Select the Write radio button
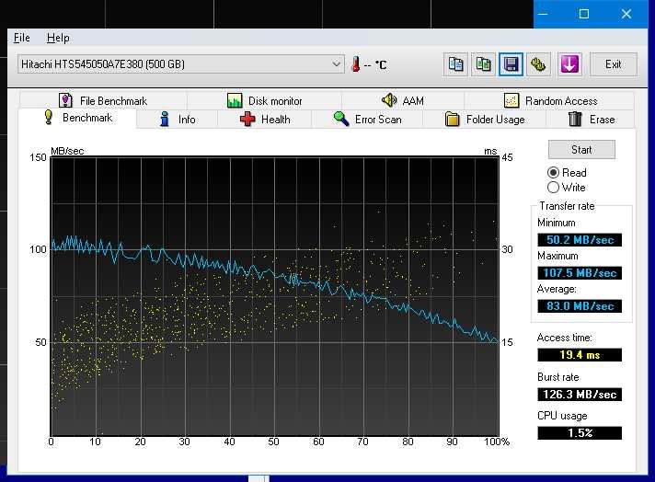655x482 pixels. click(553, 187)
